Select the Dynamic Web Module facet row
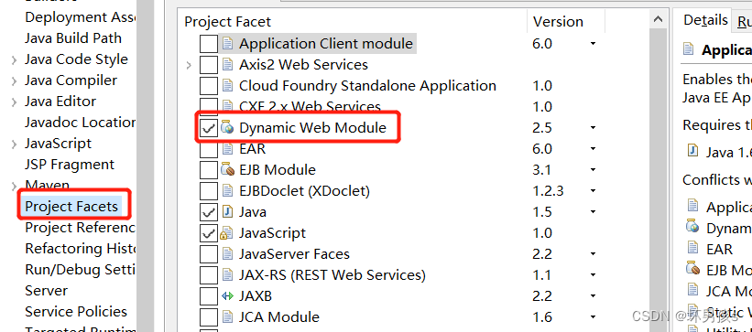This screenshot has height=332, width=752. point(312,128)
